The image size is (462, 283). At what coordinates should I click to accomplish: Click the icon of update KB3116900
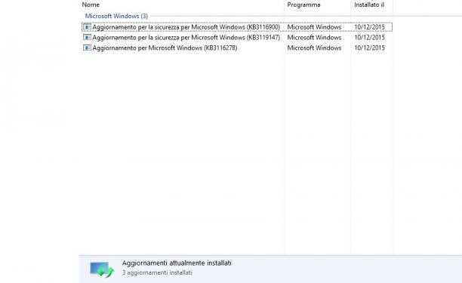click(x=87, y=27)
